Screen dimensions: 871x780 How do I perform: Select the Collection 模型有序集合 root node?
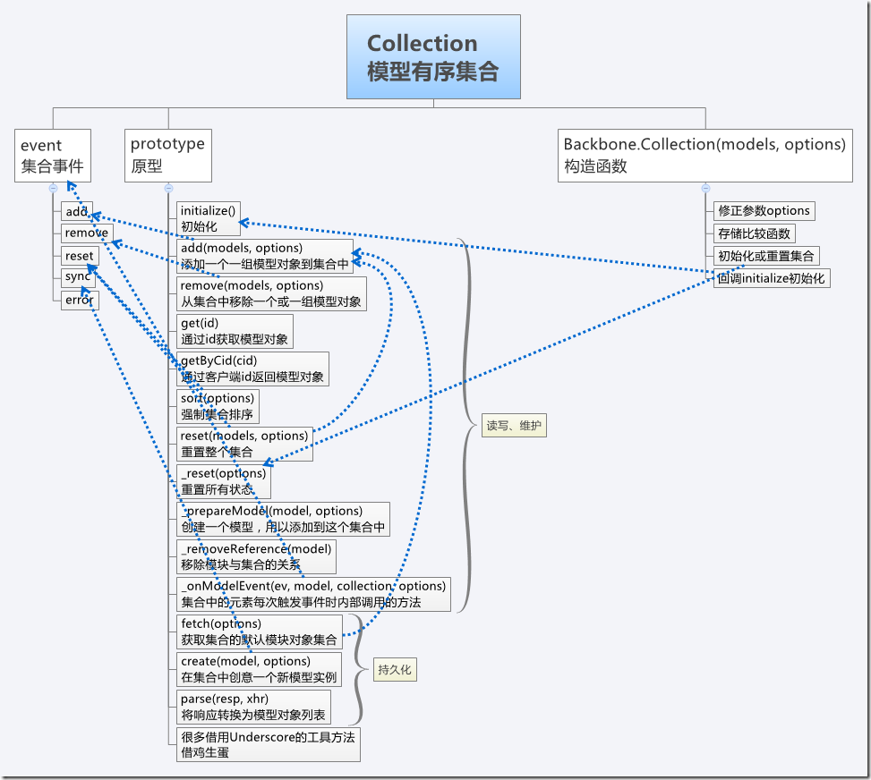[433, 56]
